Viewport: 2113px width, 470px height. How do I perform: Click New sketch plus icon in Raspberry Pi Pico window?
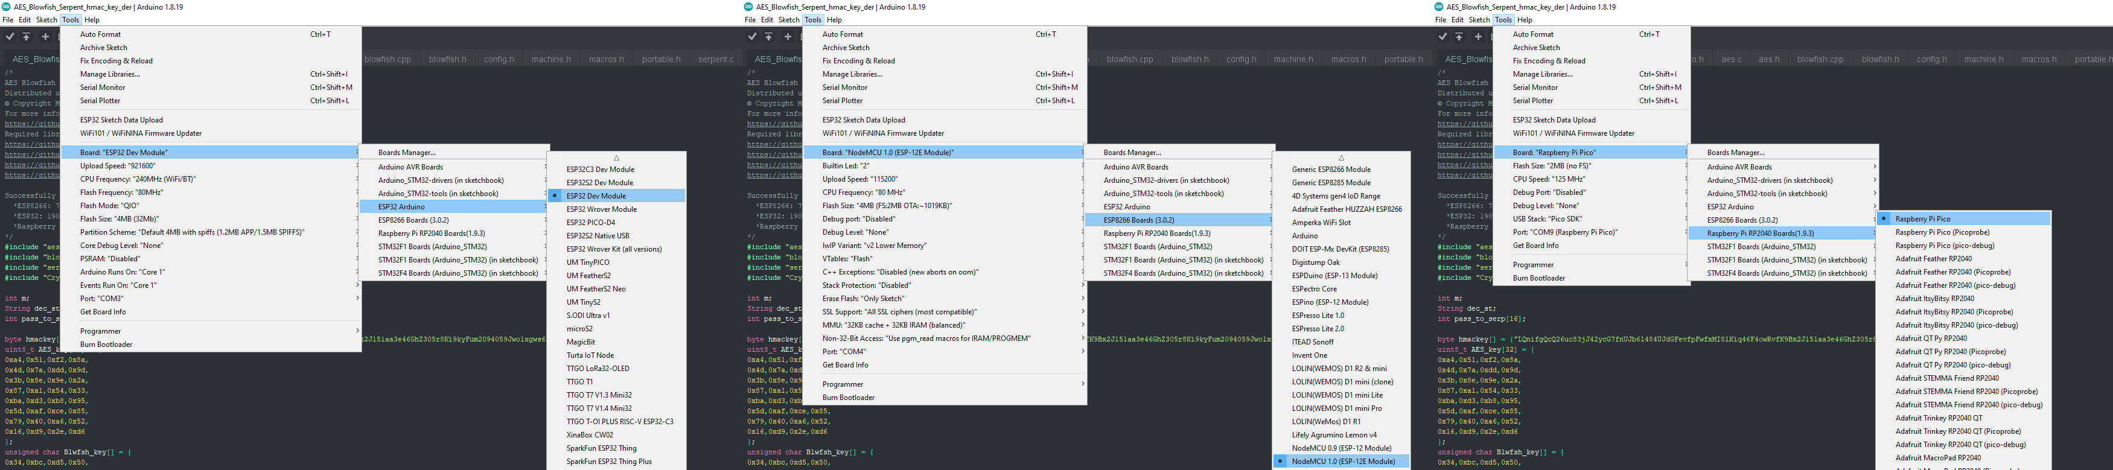click(1478, 36)
